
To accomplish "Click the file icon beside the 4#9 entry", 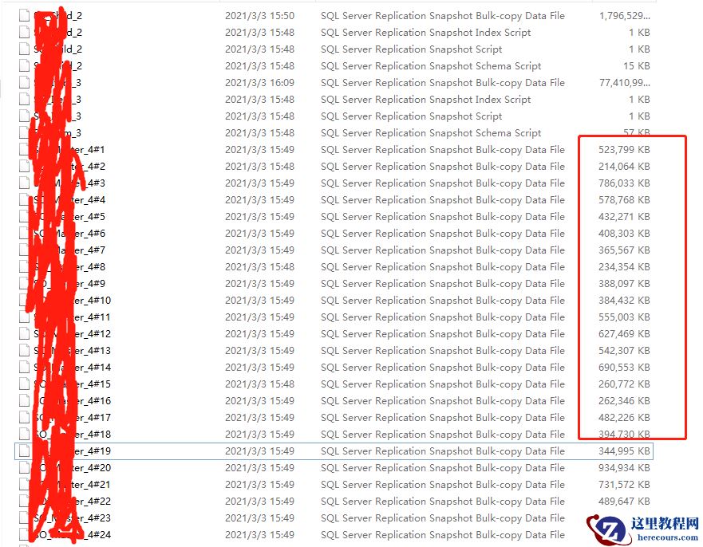I will [x=24, y=284].
